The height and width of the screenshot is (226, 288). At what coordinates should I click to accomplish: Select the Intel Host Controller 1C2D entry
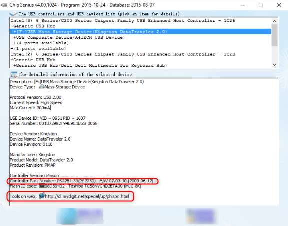[x=141, y=54]
